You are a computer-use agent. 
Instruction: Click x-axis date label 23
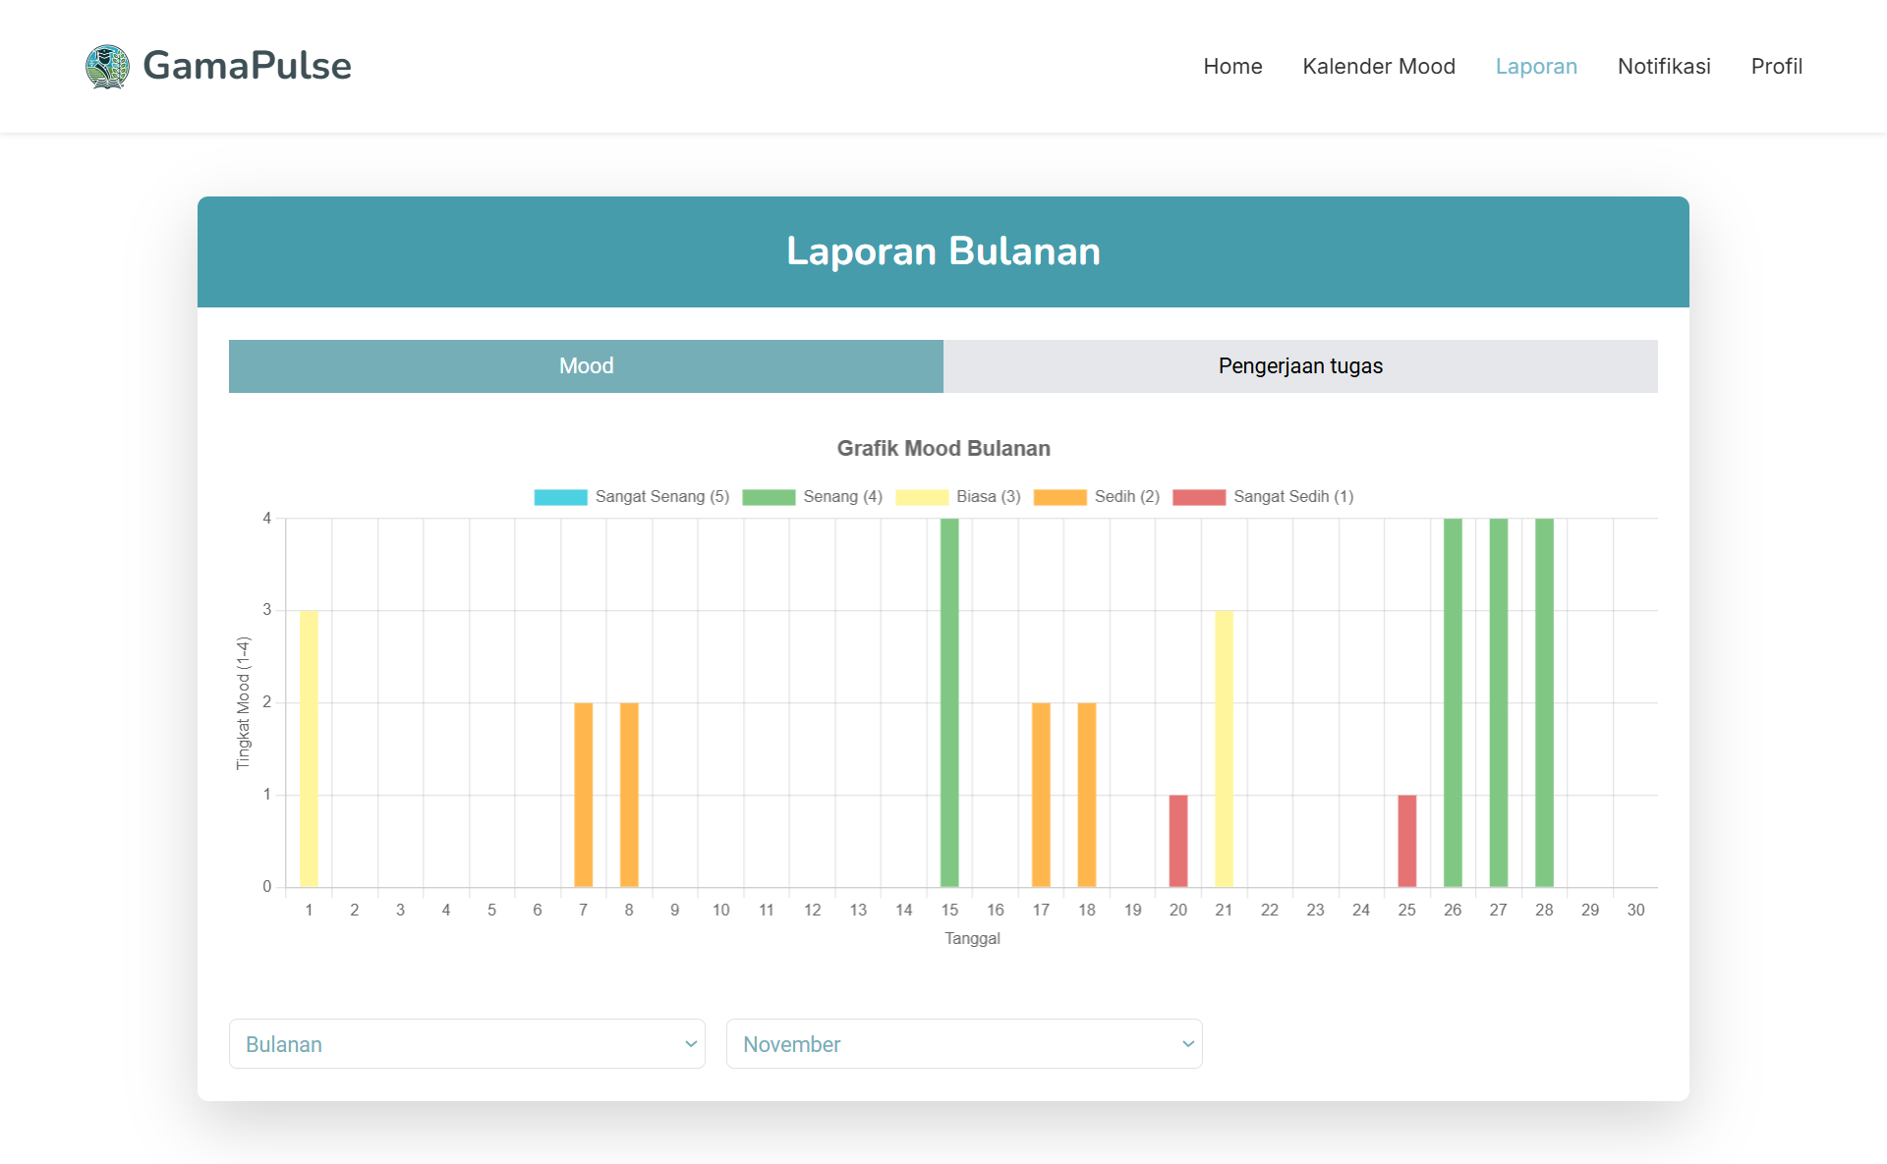1315,911
